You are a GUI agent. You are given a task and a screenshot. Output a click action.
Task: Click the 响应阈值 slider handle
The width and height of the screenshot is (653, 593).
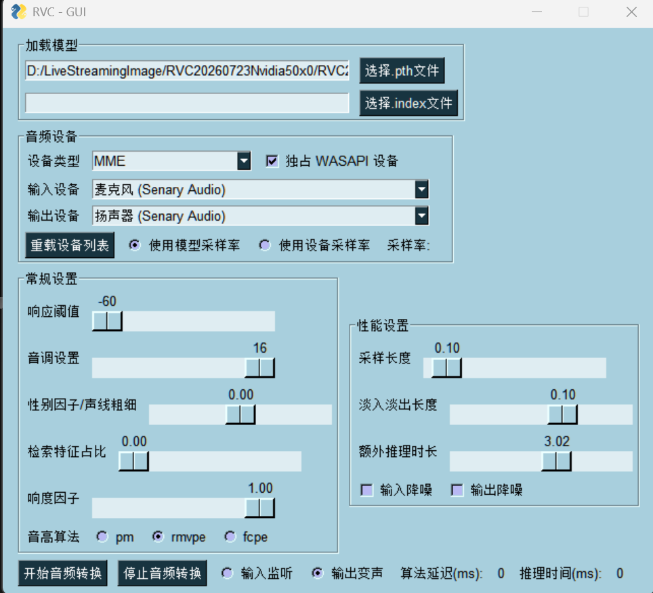tap(107, 322)
